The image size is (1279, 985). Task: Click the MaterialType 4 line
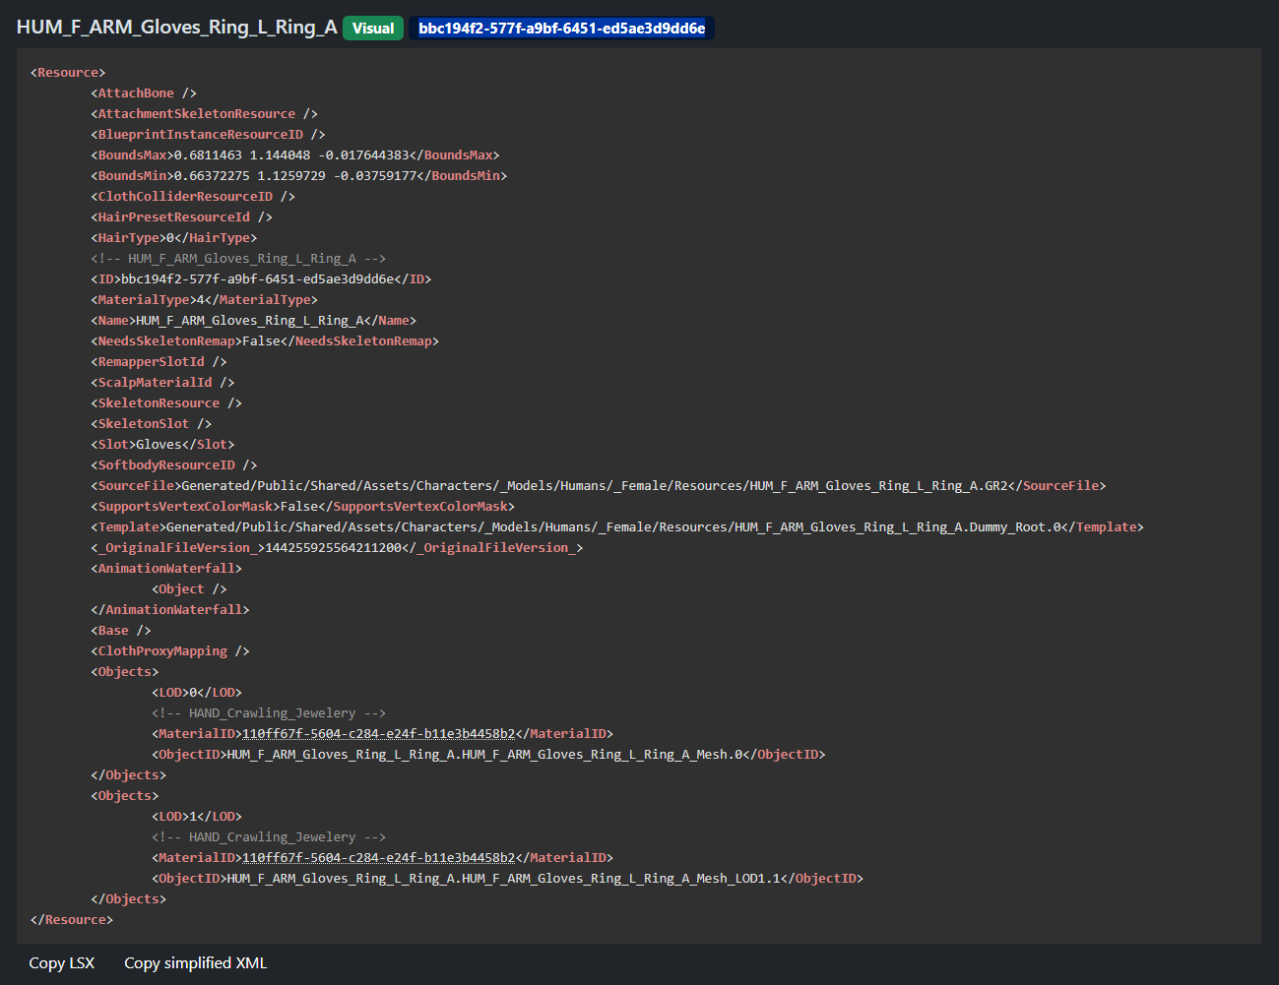click(x=204, y=299)
